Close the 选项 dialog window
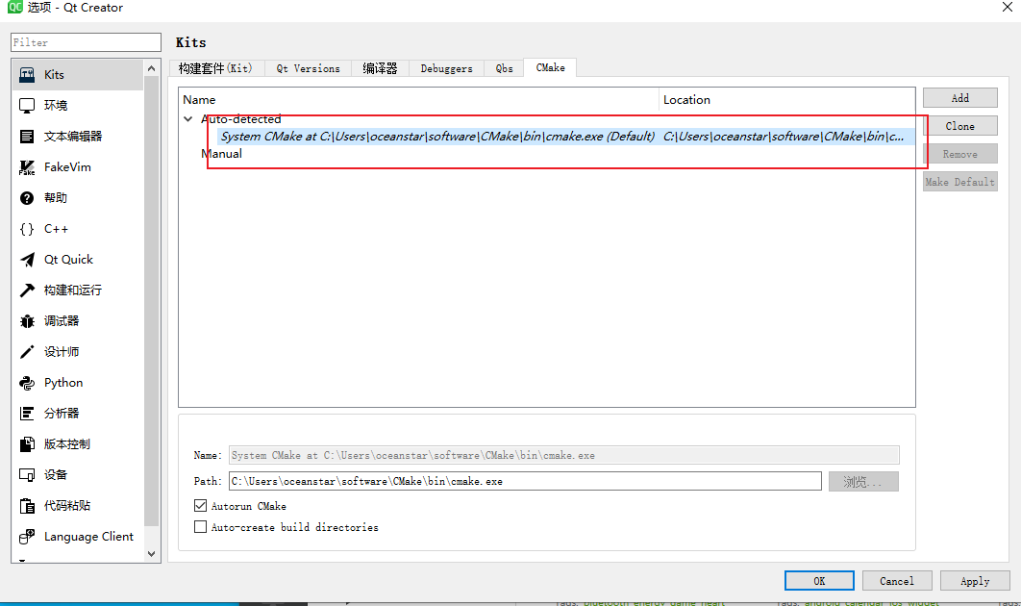The width and height of the screenshot is (1021, 606). (x=1007, y=7)
